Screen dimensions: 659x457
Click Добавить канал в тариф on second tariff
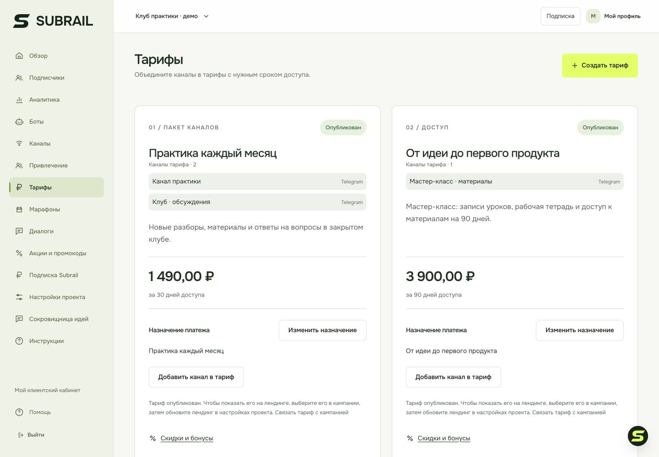454,377
